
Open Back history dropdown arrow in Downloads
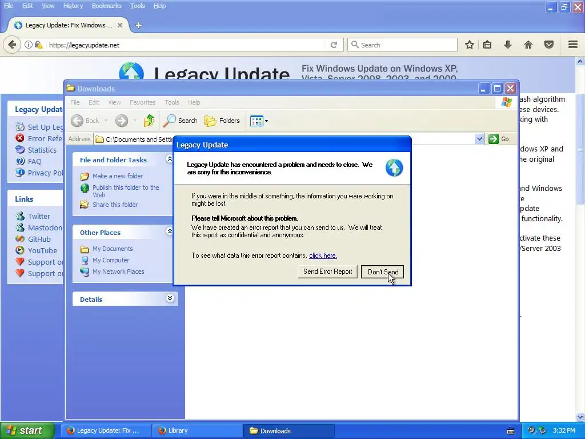pyautogui.click(x=106, y=121)
